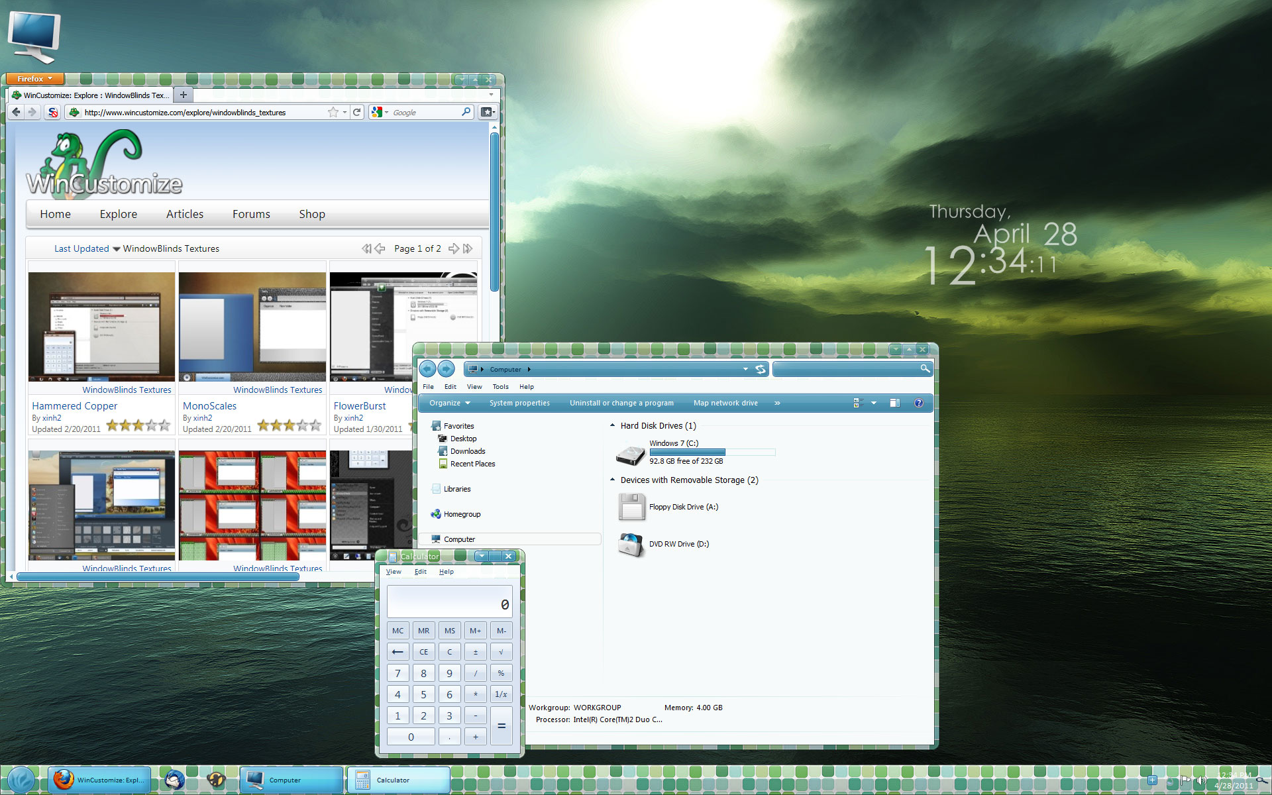This screenshot has height=795, width=1272.
Task: Click the Firefox back arrow button
Action: (16, 112)
